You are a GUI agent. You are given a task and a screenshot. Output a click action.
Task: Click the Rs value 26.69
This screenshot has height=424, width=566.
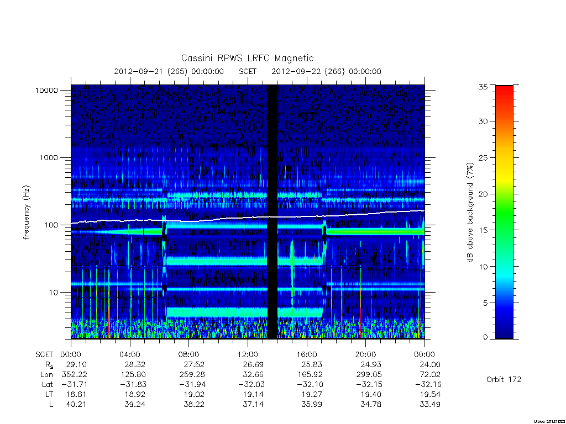(x=253, y=364)
